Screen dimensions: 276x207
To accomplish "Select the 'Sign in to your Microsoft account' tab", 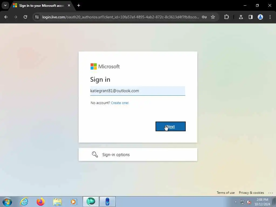I will click(x=42, y=6).
